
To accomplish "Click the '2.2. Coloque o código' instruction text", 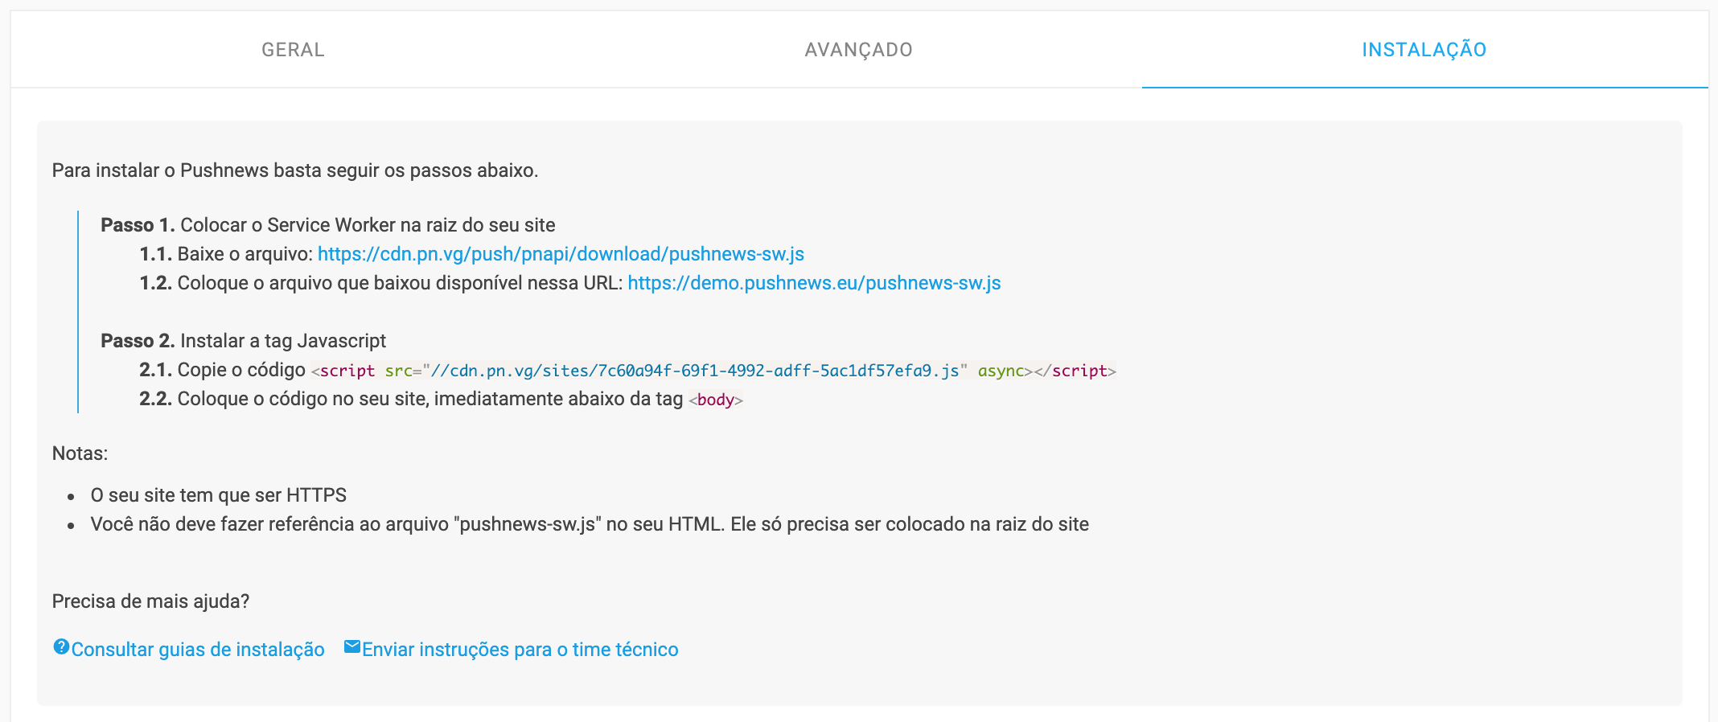I will (x=411, y=399).
